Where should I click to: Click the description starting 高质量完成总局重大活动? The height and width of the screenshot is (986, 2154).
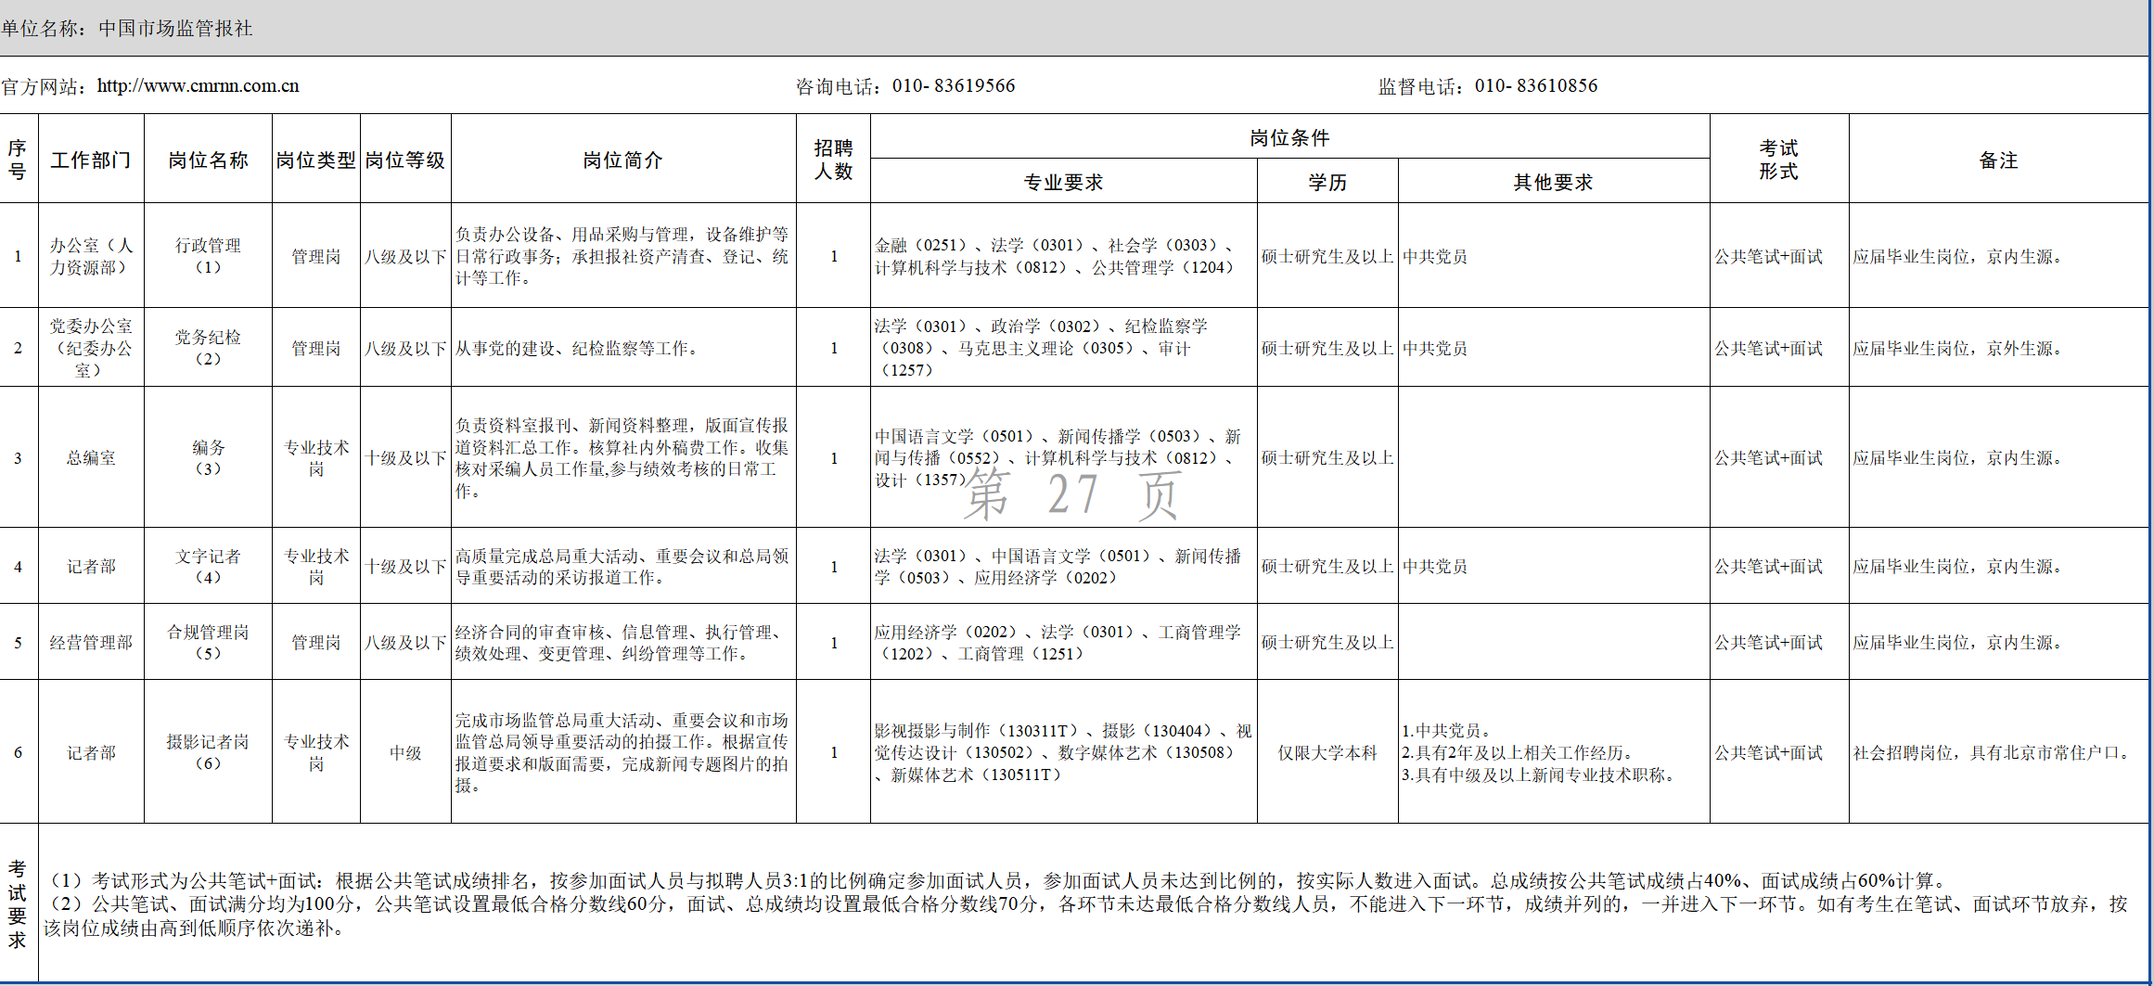pos(622,567)
